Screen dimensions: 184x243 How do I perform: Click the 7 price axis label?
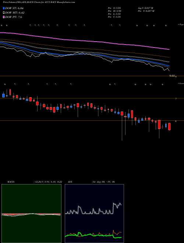point(176,99)
